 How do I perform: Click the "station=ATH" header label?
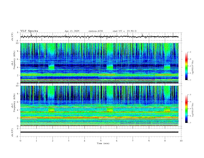coord(96,31)
